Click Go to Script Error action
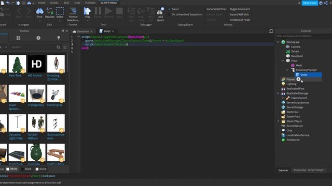This screenshot has width=332, height=186. click(216, 9)
